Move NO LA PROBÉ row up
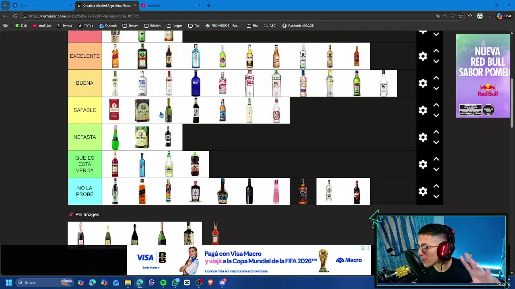 tap(436, 186)
